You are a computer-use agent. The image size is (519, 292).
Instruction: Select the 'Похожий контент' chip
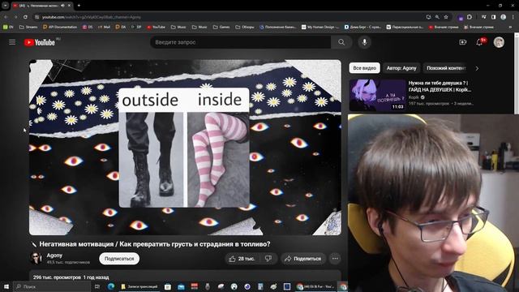tap(446, 68)
